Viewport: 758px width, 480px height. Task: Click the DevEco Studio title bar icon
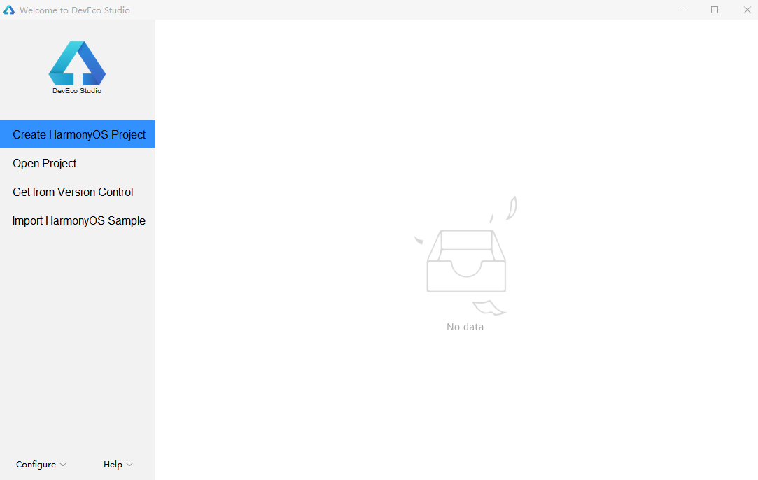tap(8, 10)
